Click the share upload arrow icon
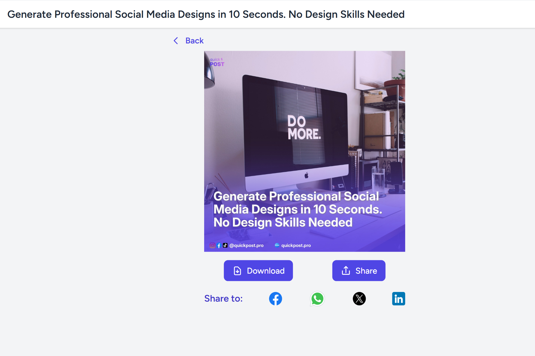Viewport: 535px width, 356px height. click(x=346, y=270)
